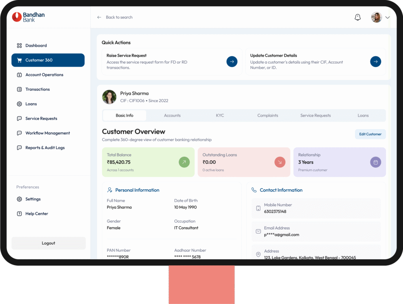Click the Update Customer Details arrow icon
This screenshot has height=304, width=403.
pyautogui.click(x=375, y=62)
